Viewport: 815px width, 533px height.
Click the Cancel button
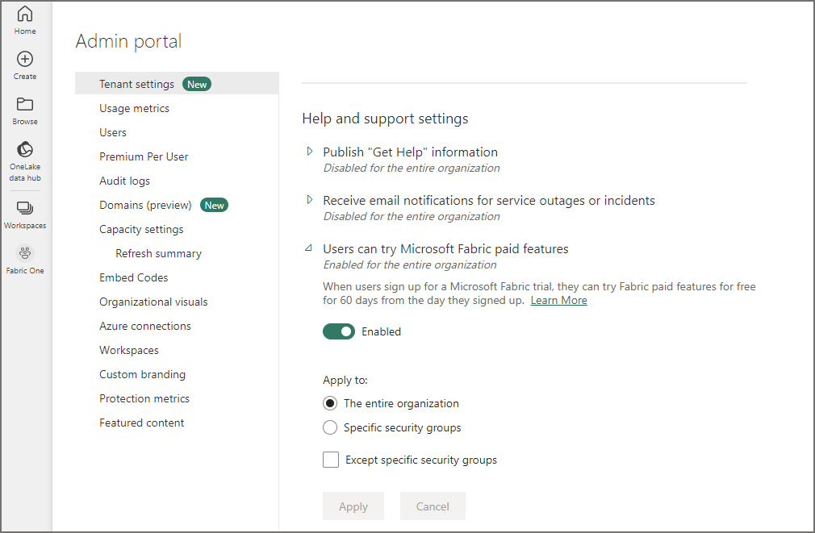coord(433,506)
